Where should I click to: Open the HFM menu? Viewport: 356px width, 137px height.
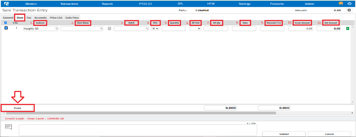click(211, 4)
